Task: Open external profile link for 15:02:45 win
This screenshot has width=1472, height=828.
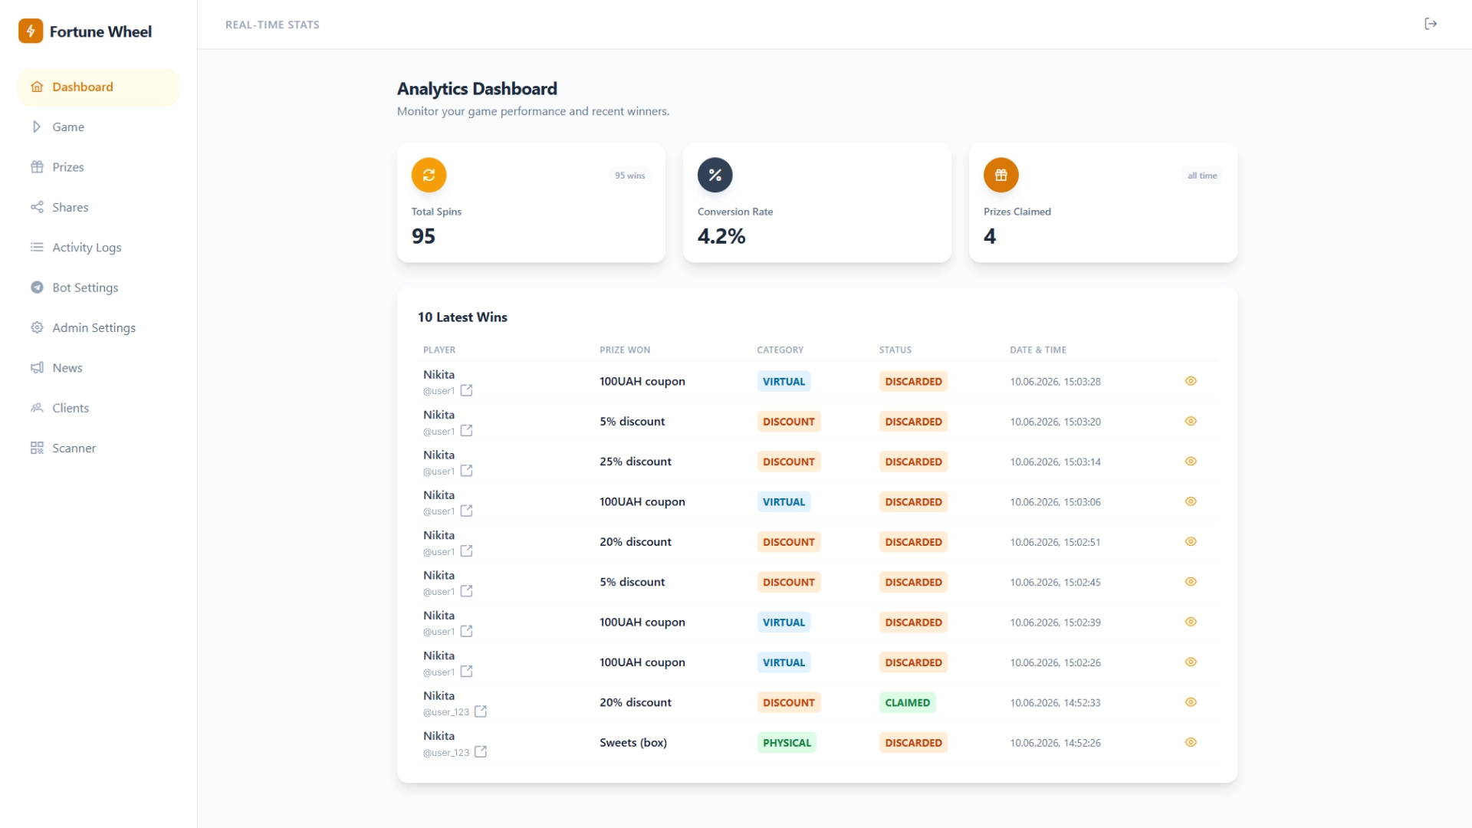Action: pyautogui.click(x=466, y=591)
